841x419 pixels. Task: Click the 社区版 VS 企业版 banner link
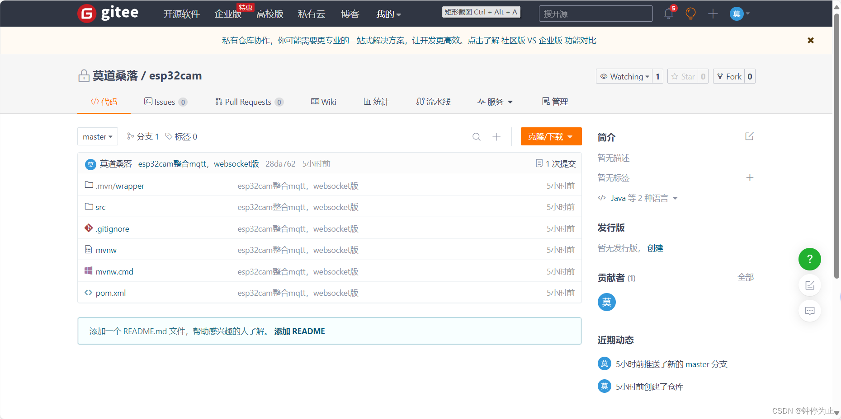549,40
